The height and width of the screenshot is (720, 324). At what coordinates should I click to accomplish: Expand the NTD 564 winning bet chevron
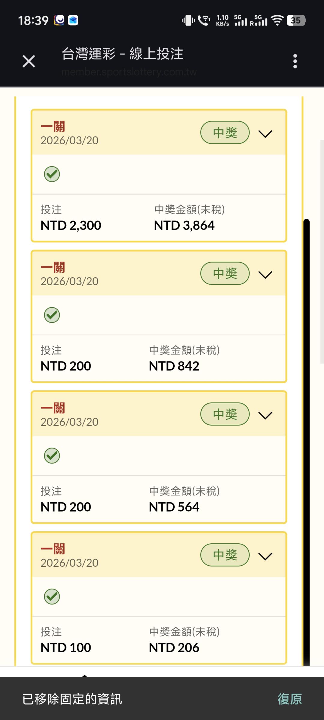[x=265, y=415]
